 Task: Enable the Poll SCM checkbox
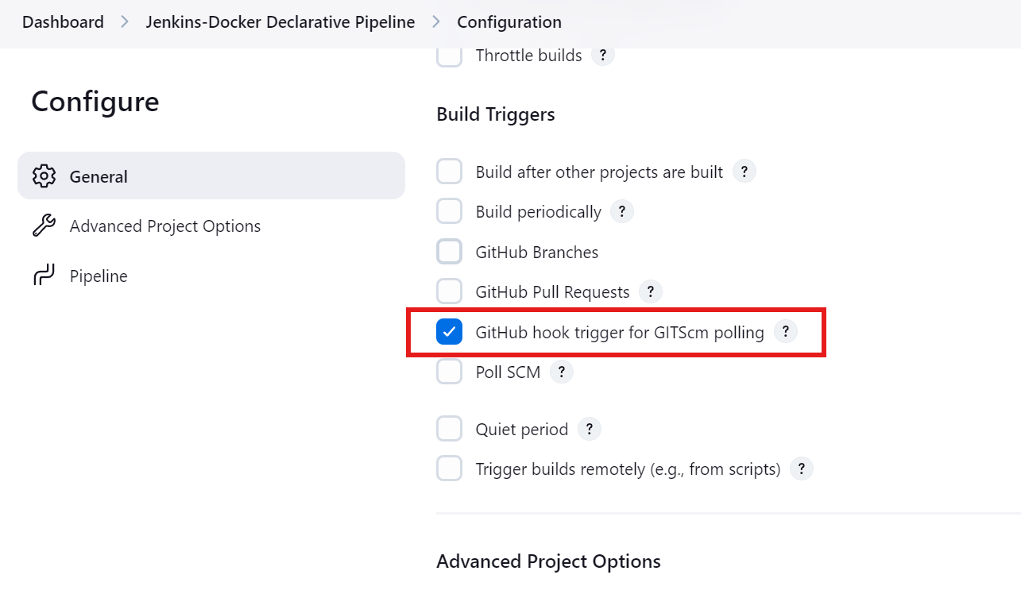[x=450, y=372]
